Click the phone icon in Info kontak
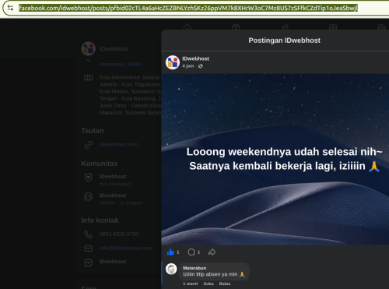The width and height of the screenshot is (389, 289). tap(89, 234)
